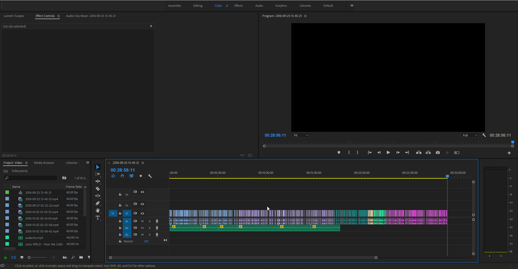Viewport: 518px width, 269px height.
Task: Toggle nest sequences insert mode icon
Action: click(113, 176)
